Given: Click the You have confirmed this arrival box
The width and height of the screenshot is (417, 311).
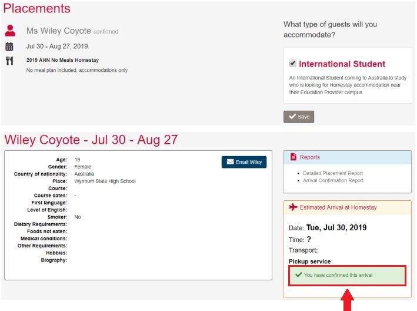Looking at the screenshot, I should click(x=347, y=275).
